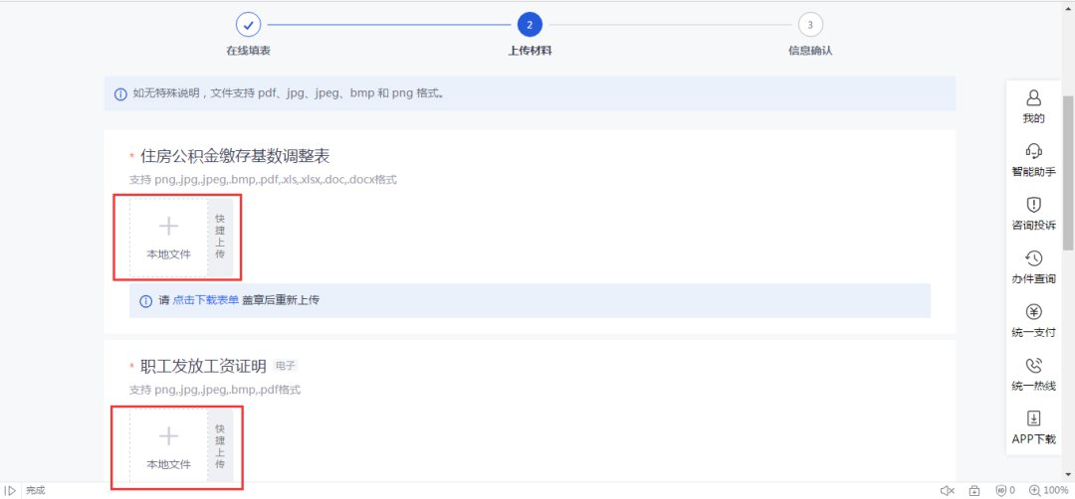Image resolution: width=1075 pixels, height=499 pixels.
Task: Click the 统一热线 phone icon
Action: point(1033,365)
